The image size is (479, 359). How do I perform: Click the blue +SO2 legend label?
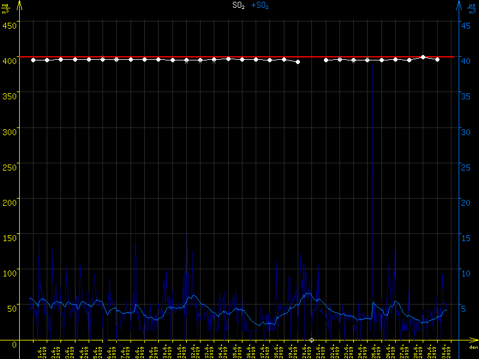click(259, 5)
